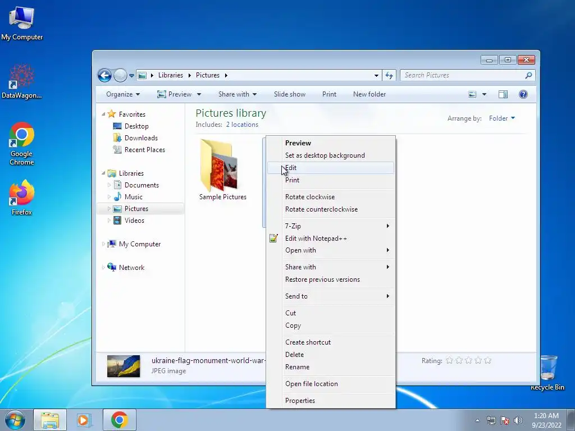Open the Share with toolbar dropdown

(x=238, y=94)
